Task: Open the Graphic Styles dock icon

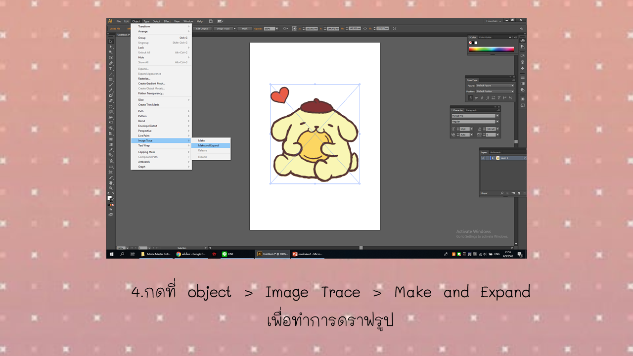Action: (x=523, y=105)
